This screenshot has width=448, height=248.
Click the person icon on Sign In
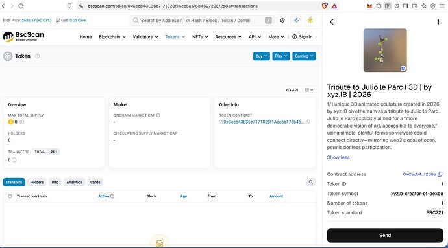(x=295, y=37)
